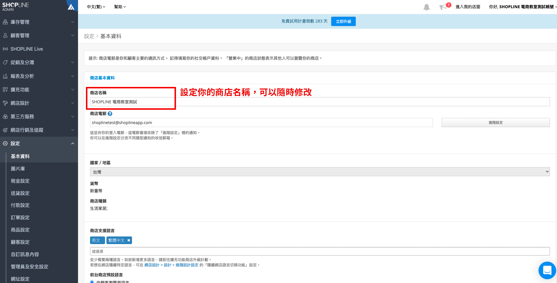The height and width of the screenshot is (283, 557).
Task: Click the 免費試用計畫倒數 283 天 text
Action: click(304, 21)
